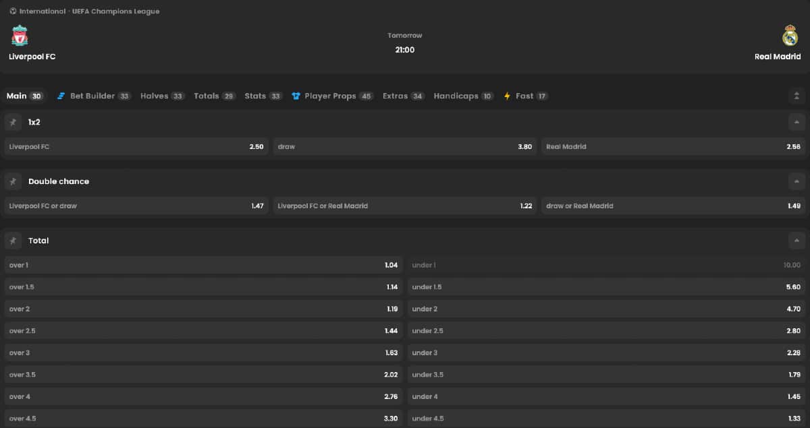Choose draw or Real Madrid at 1.49

pos(673,206)
